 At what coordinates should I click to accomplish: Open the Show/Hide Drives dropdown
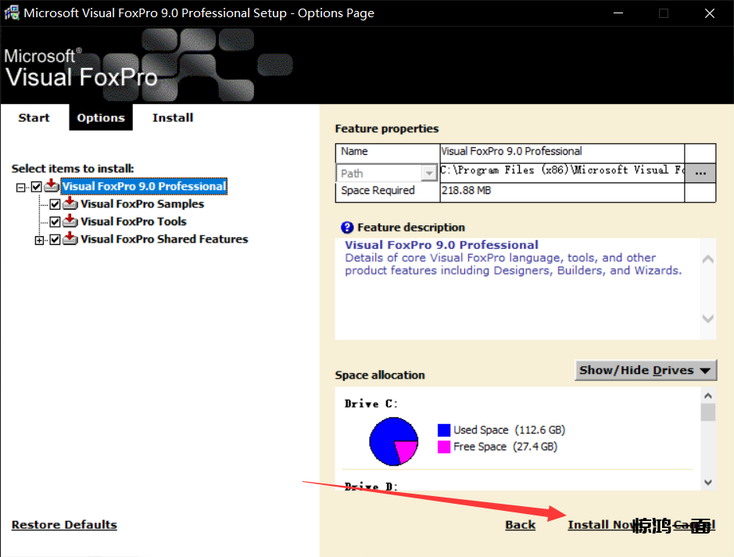[645, 370]
